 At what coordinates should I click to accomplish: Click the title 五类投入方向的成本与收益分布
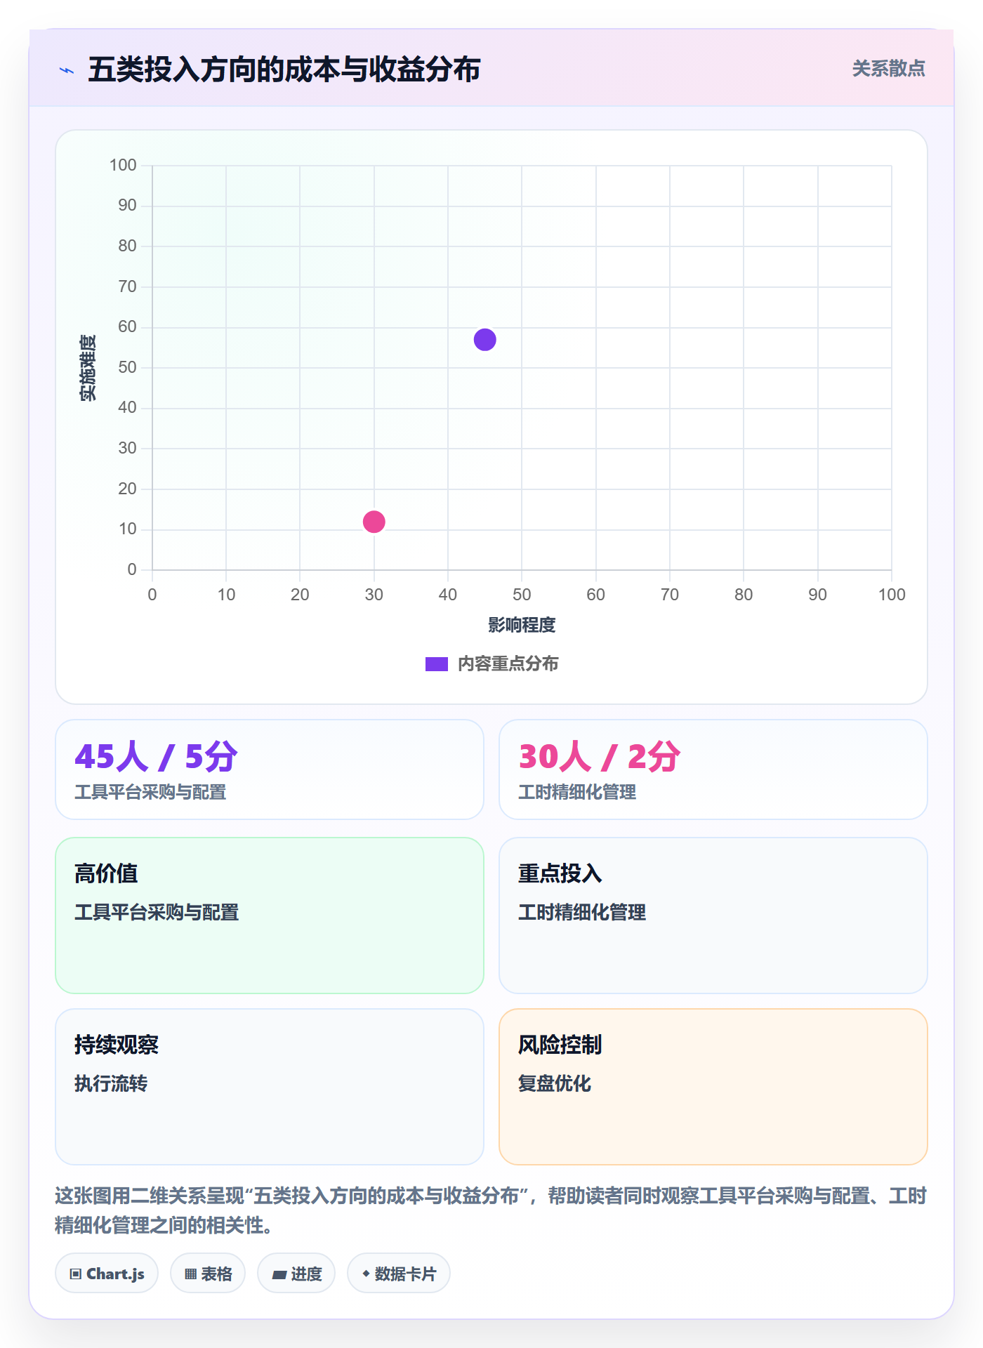(284, 70)
